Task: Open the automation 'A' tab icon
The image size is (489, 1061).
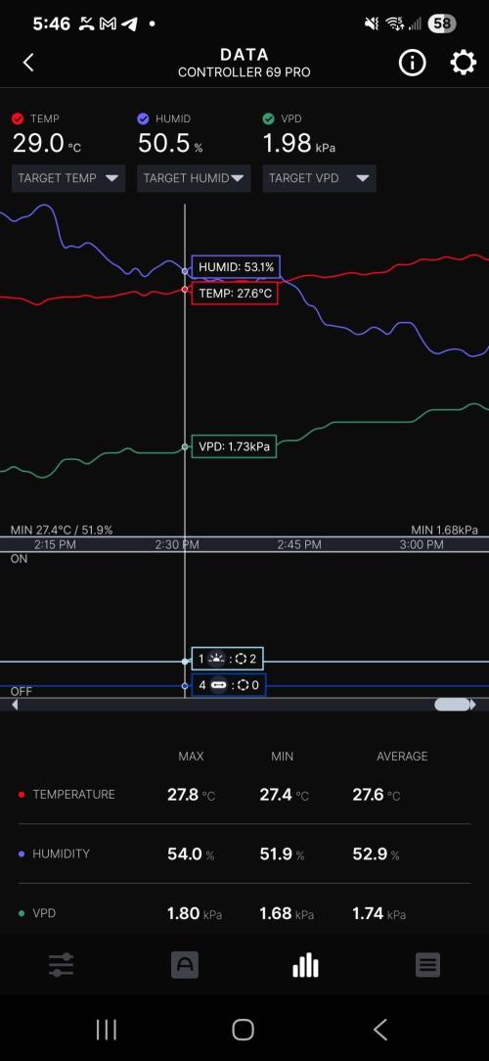Action: pyautogui.click(x=185, y=965)
